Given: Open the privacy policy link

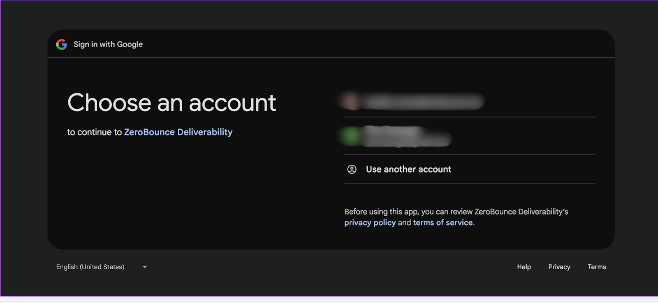Looking at the screenshot, I should pyautogui.click(x=370, y=223).
